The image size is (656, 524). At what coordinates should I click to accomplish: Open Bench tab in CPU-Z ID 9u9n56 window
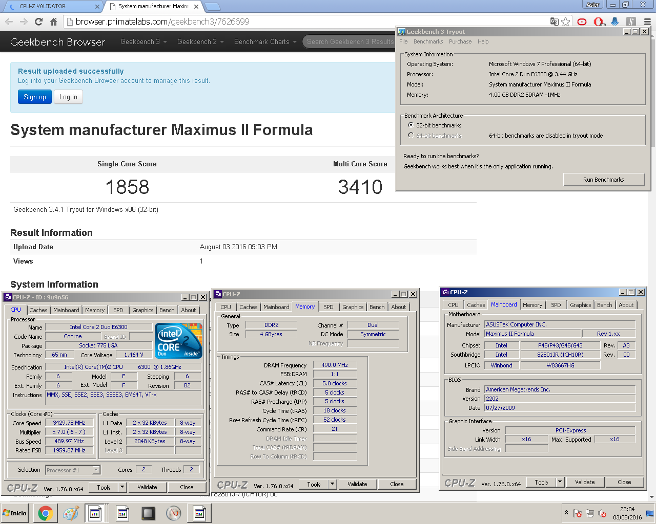click(167, 310)
